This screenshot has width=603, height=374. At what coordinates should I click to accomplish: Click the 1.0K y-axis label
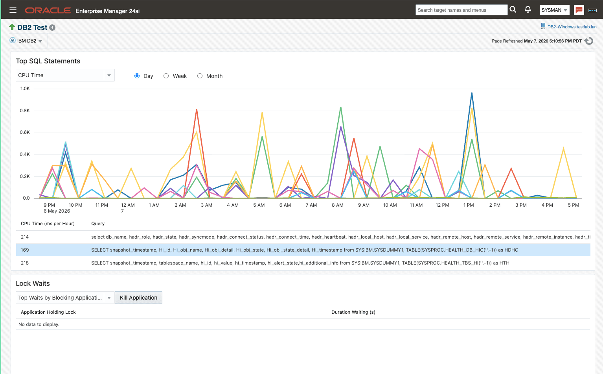point(25,89)
